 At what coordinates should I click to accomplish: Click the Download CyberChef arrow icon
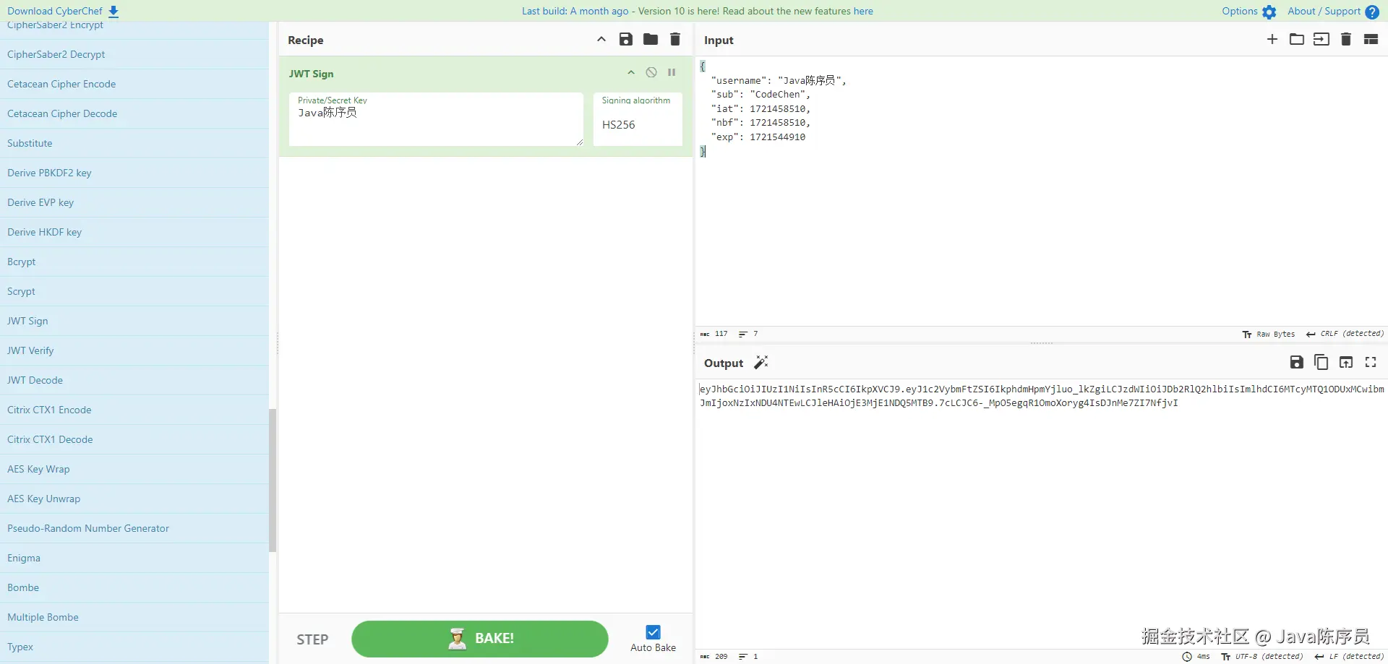pyautogui.click(x=113, y=12)
